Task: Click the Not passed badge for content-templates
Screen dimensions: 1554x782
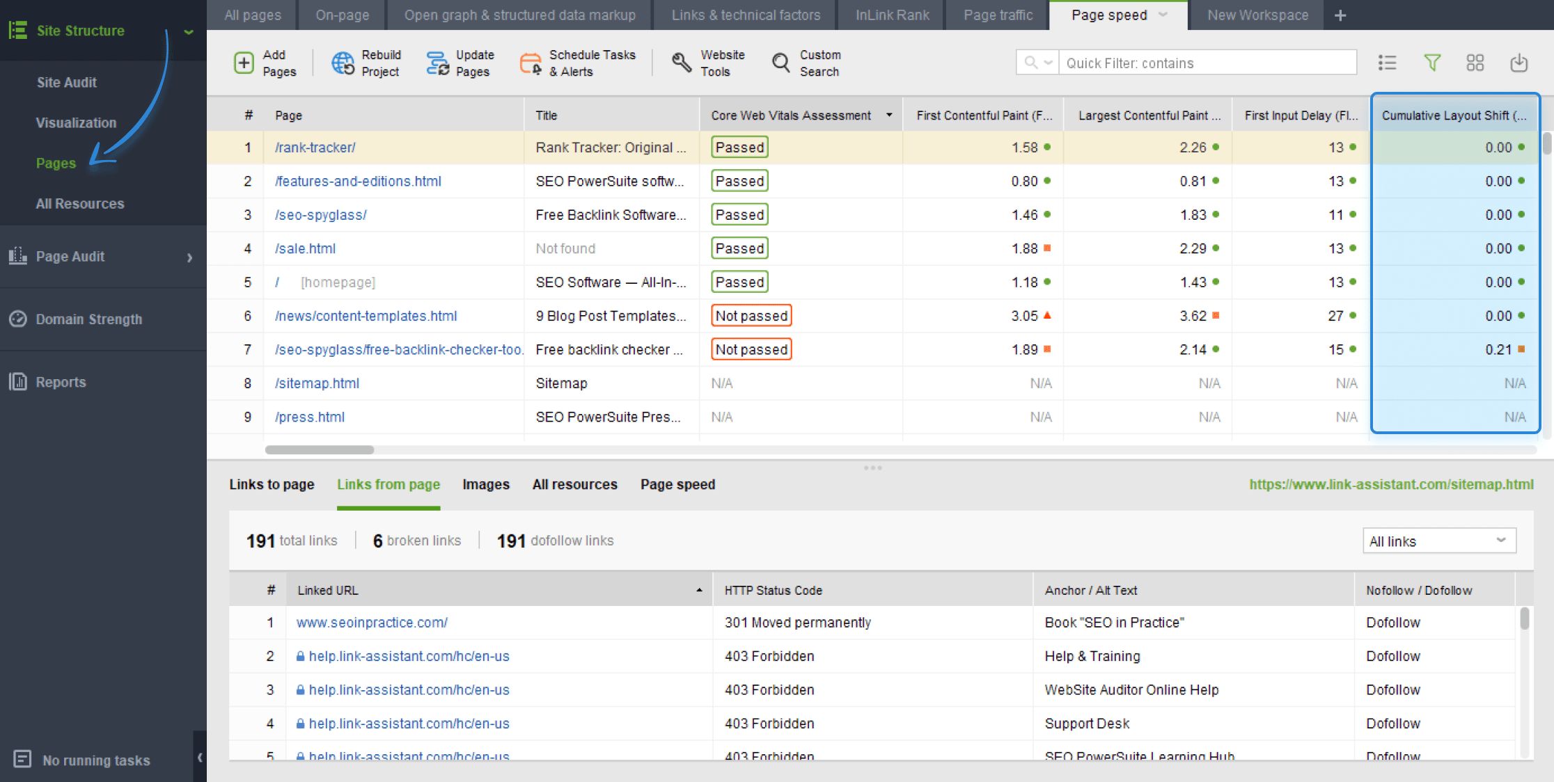Action: (751, 316)
